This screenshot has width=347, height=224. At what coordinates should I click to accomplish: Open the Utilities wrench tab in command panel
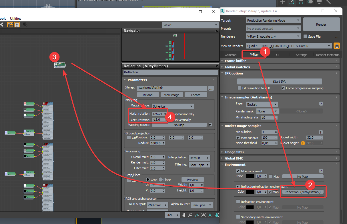[328, 2]
